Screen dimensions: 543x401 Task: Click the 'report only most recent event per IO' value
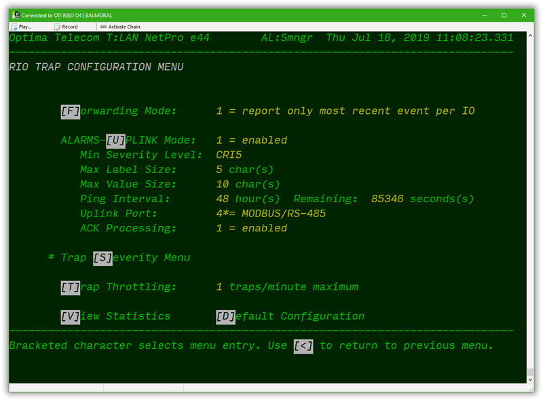(x=358, y=111)
